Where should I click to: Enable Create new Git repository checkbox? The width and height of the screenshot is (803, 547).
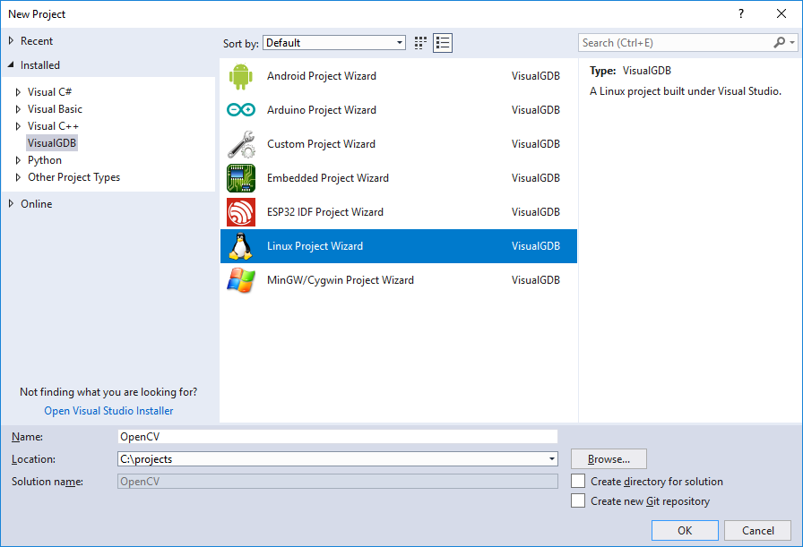click(x=578, y=500)
